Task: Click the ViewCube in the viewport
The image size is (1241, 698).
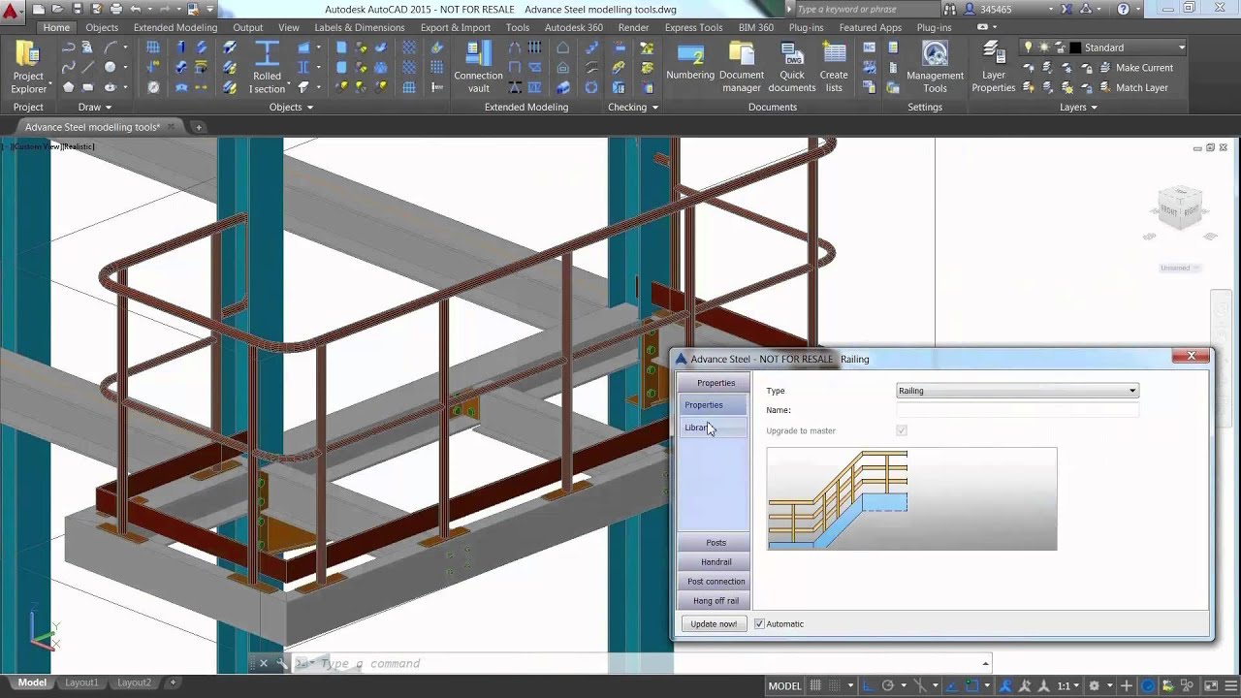Action: [1180, 209]
